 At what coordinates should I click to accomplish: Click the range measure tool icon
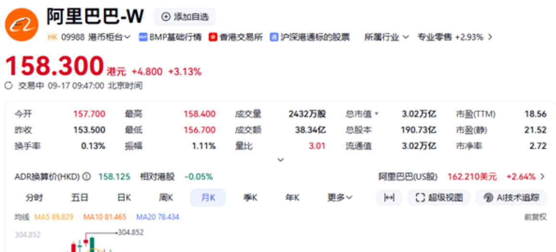click(389, 197)
